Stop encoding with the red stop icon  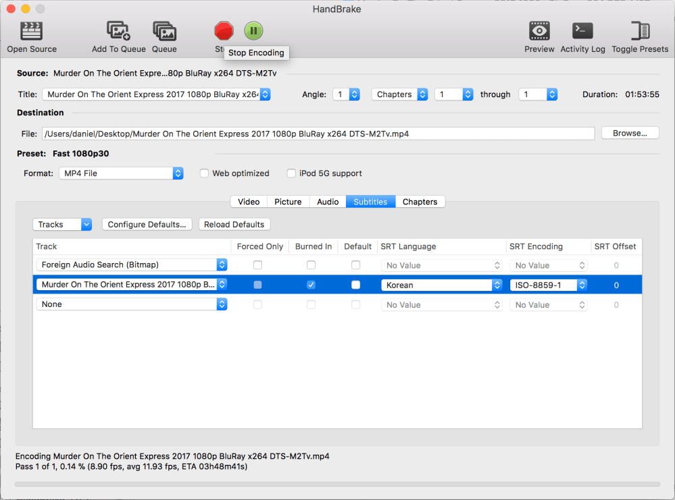click(x=224, y=31)
